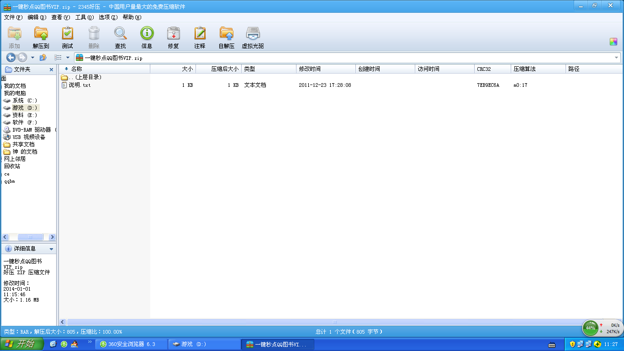This screenshot has height=351, width=624.
Task: Select 游戏 (D:) drive in folder tree
Action: pyautogui.click(x=25, y=108)
